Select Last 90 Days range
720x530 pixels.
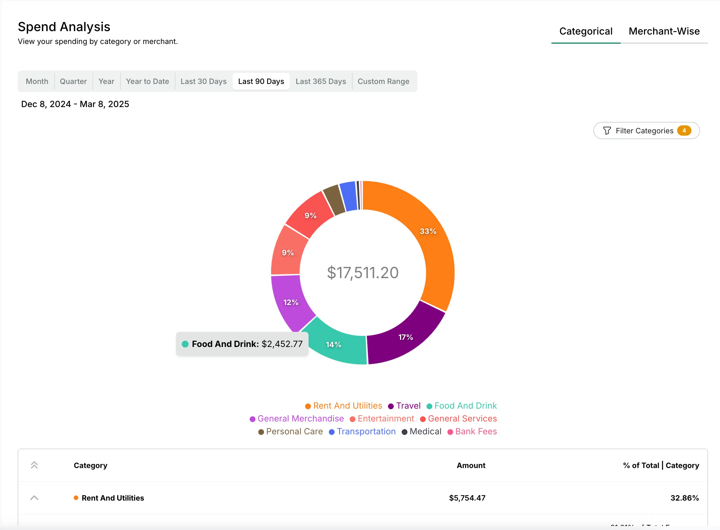261,81
